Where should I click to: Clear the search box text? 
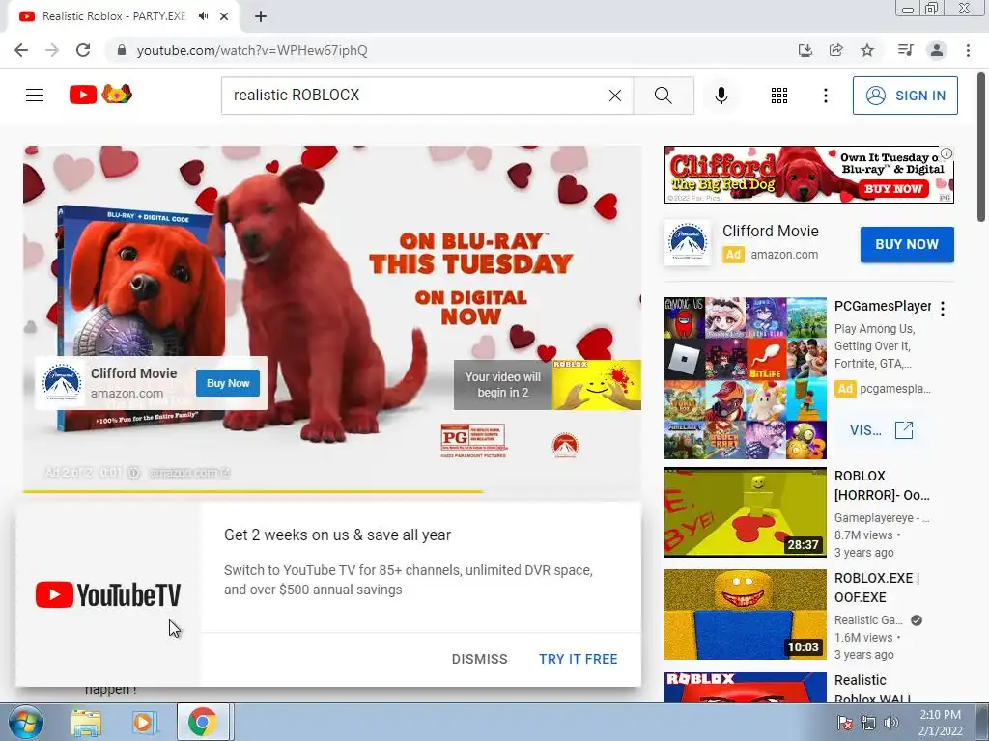(615, 96)
